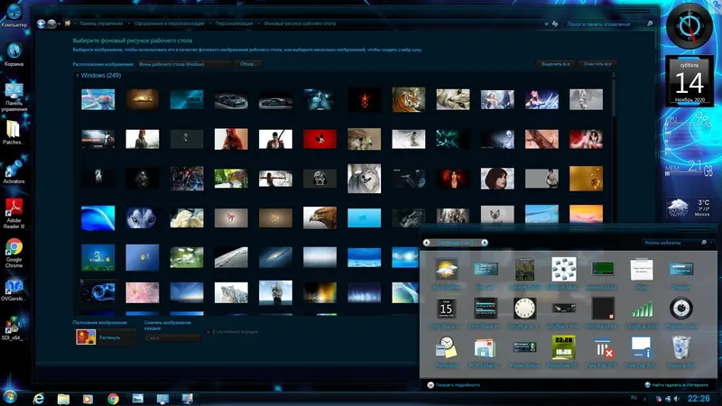
Task: Open the gadget search options dropdown arrow
Action: (711, 242)
